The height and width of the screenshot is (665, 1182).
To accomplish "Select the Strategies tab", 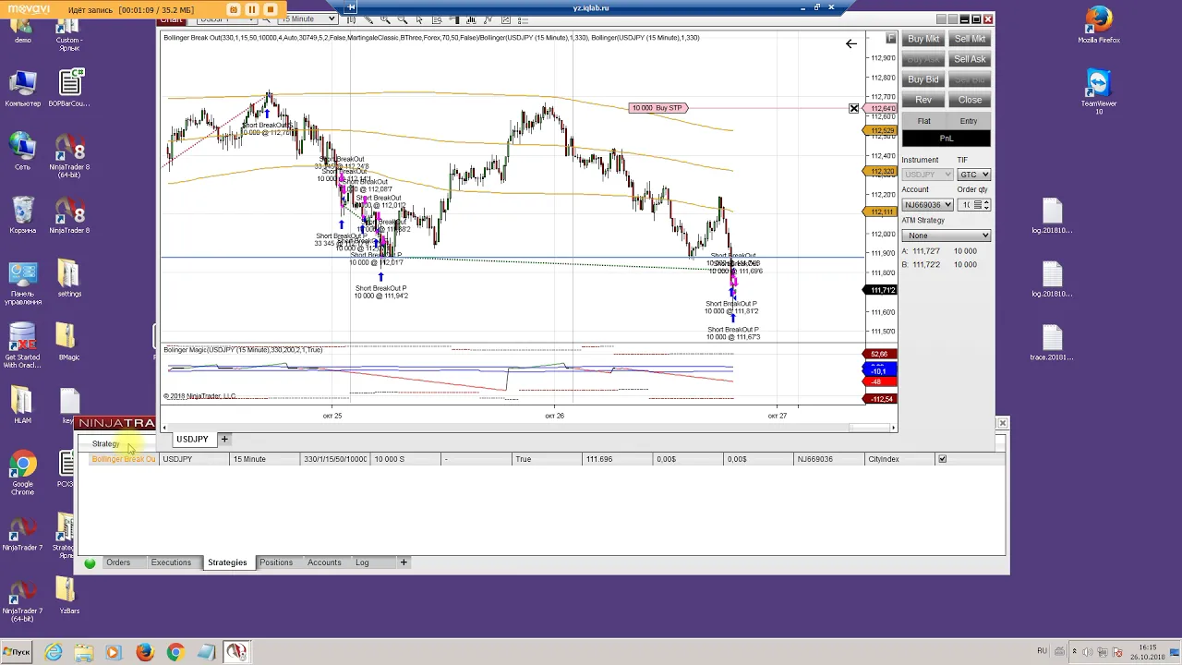I will click(x=227, y=562).
